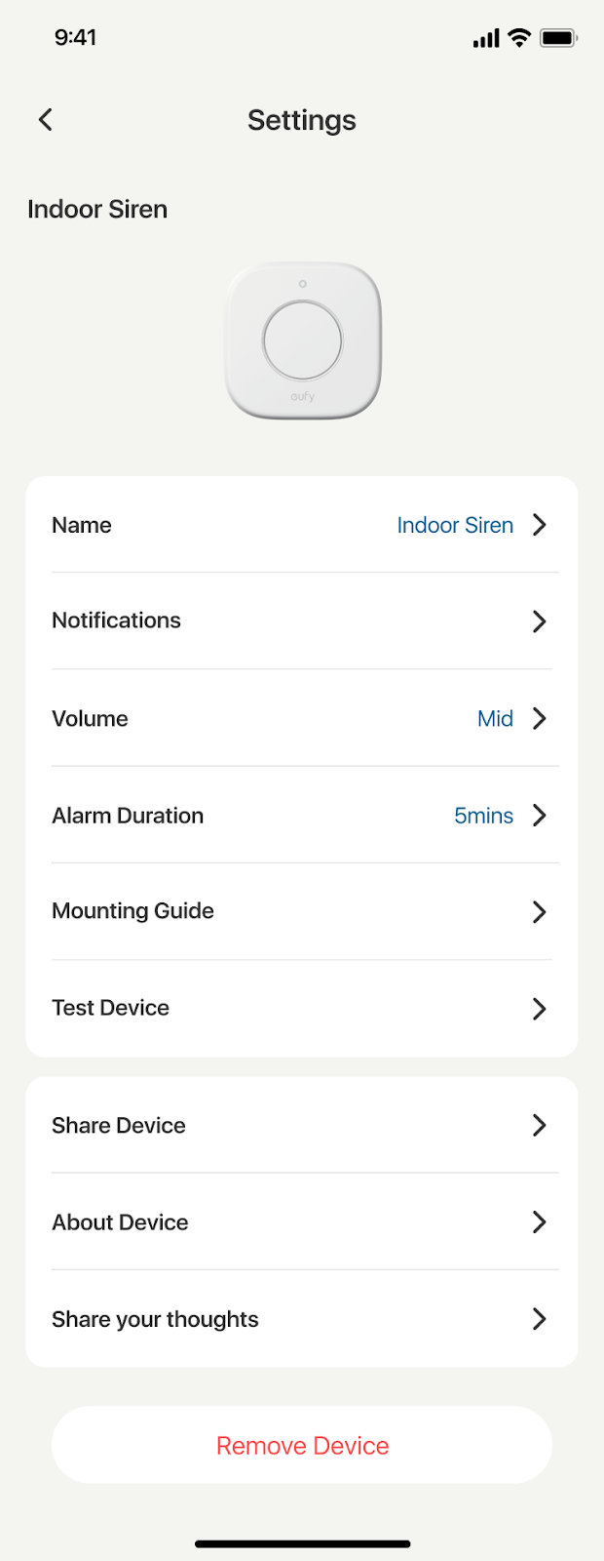Tap the Share Device chevron arrow
Image resolution: width=604 pixels, height=1561 pixels.
point(540,1125)
